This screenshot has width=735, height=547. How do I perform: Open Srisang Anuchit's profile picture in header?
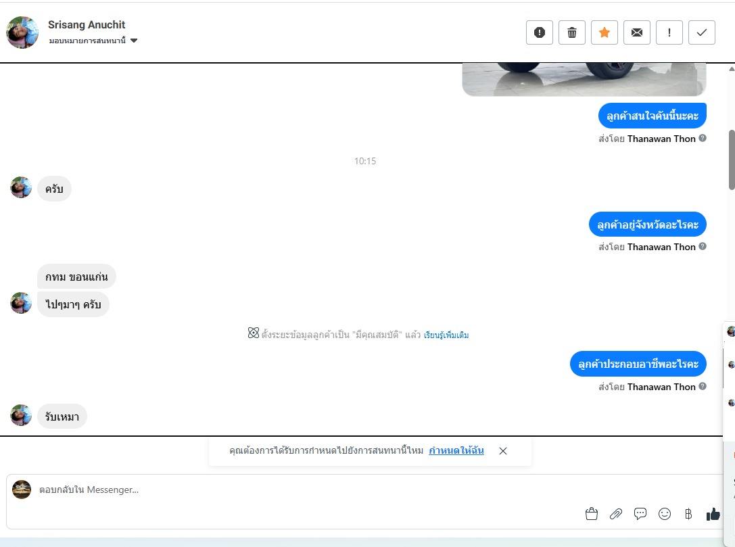pos(22,32)
